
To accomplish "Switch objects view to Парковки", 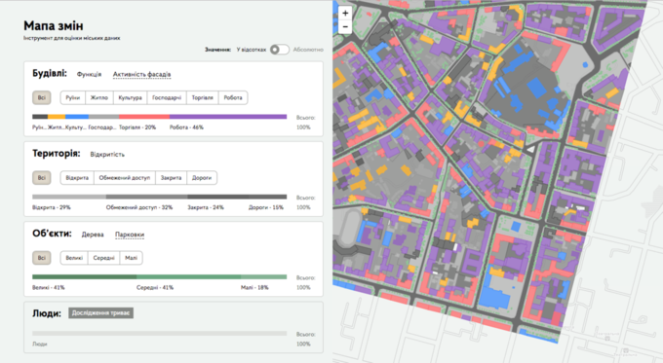I will tap(130, 235).
